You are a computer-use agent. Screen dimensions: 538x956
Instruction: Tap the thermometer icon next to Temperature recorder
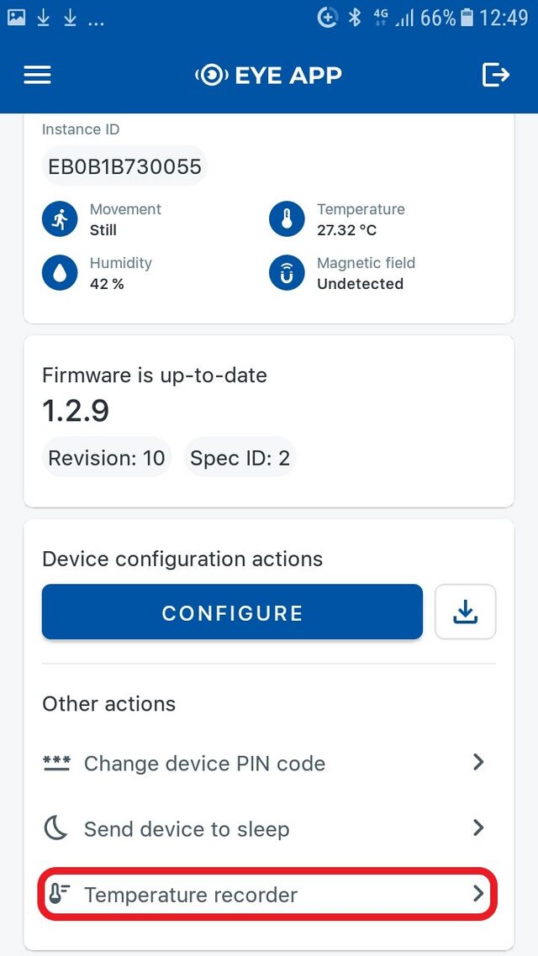[55, 894]
